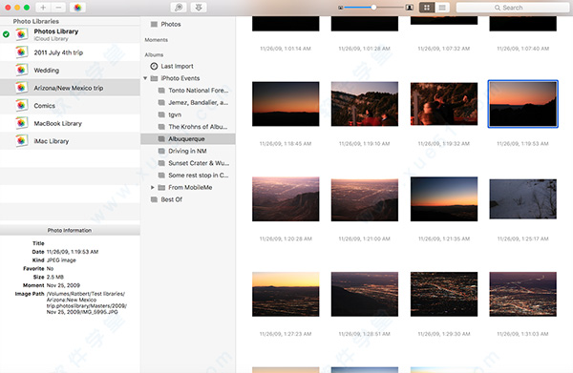Click the small thumbnail icon left of slider
Image resolution: width=573 pixels, height=373 pixels.
(340, 8)
